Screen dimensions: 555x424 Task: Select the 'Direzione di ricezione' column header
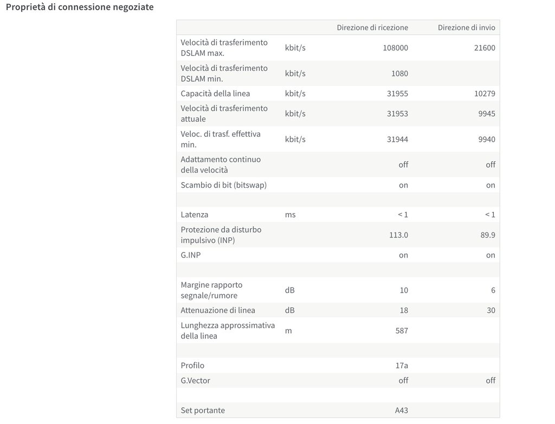tap(372, 28)
